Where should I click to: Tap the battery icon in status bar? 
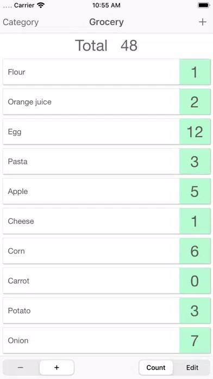coord(204,5)
